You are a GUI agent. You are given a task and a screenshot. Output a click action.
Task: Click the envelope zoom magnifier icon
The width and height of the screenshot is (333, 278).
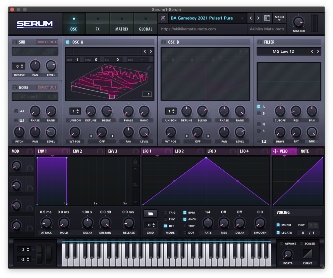pos(135,184)
